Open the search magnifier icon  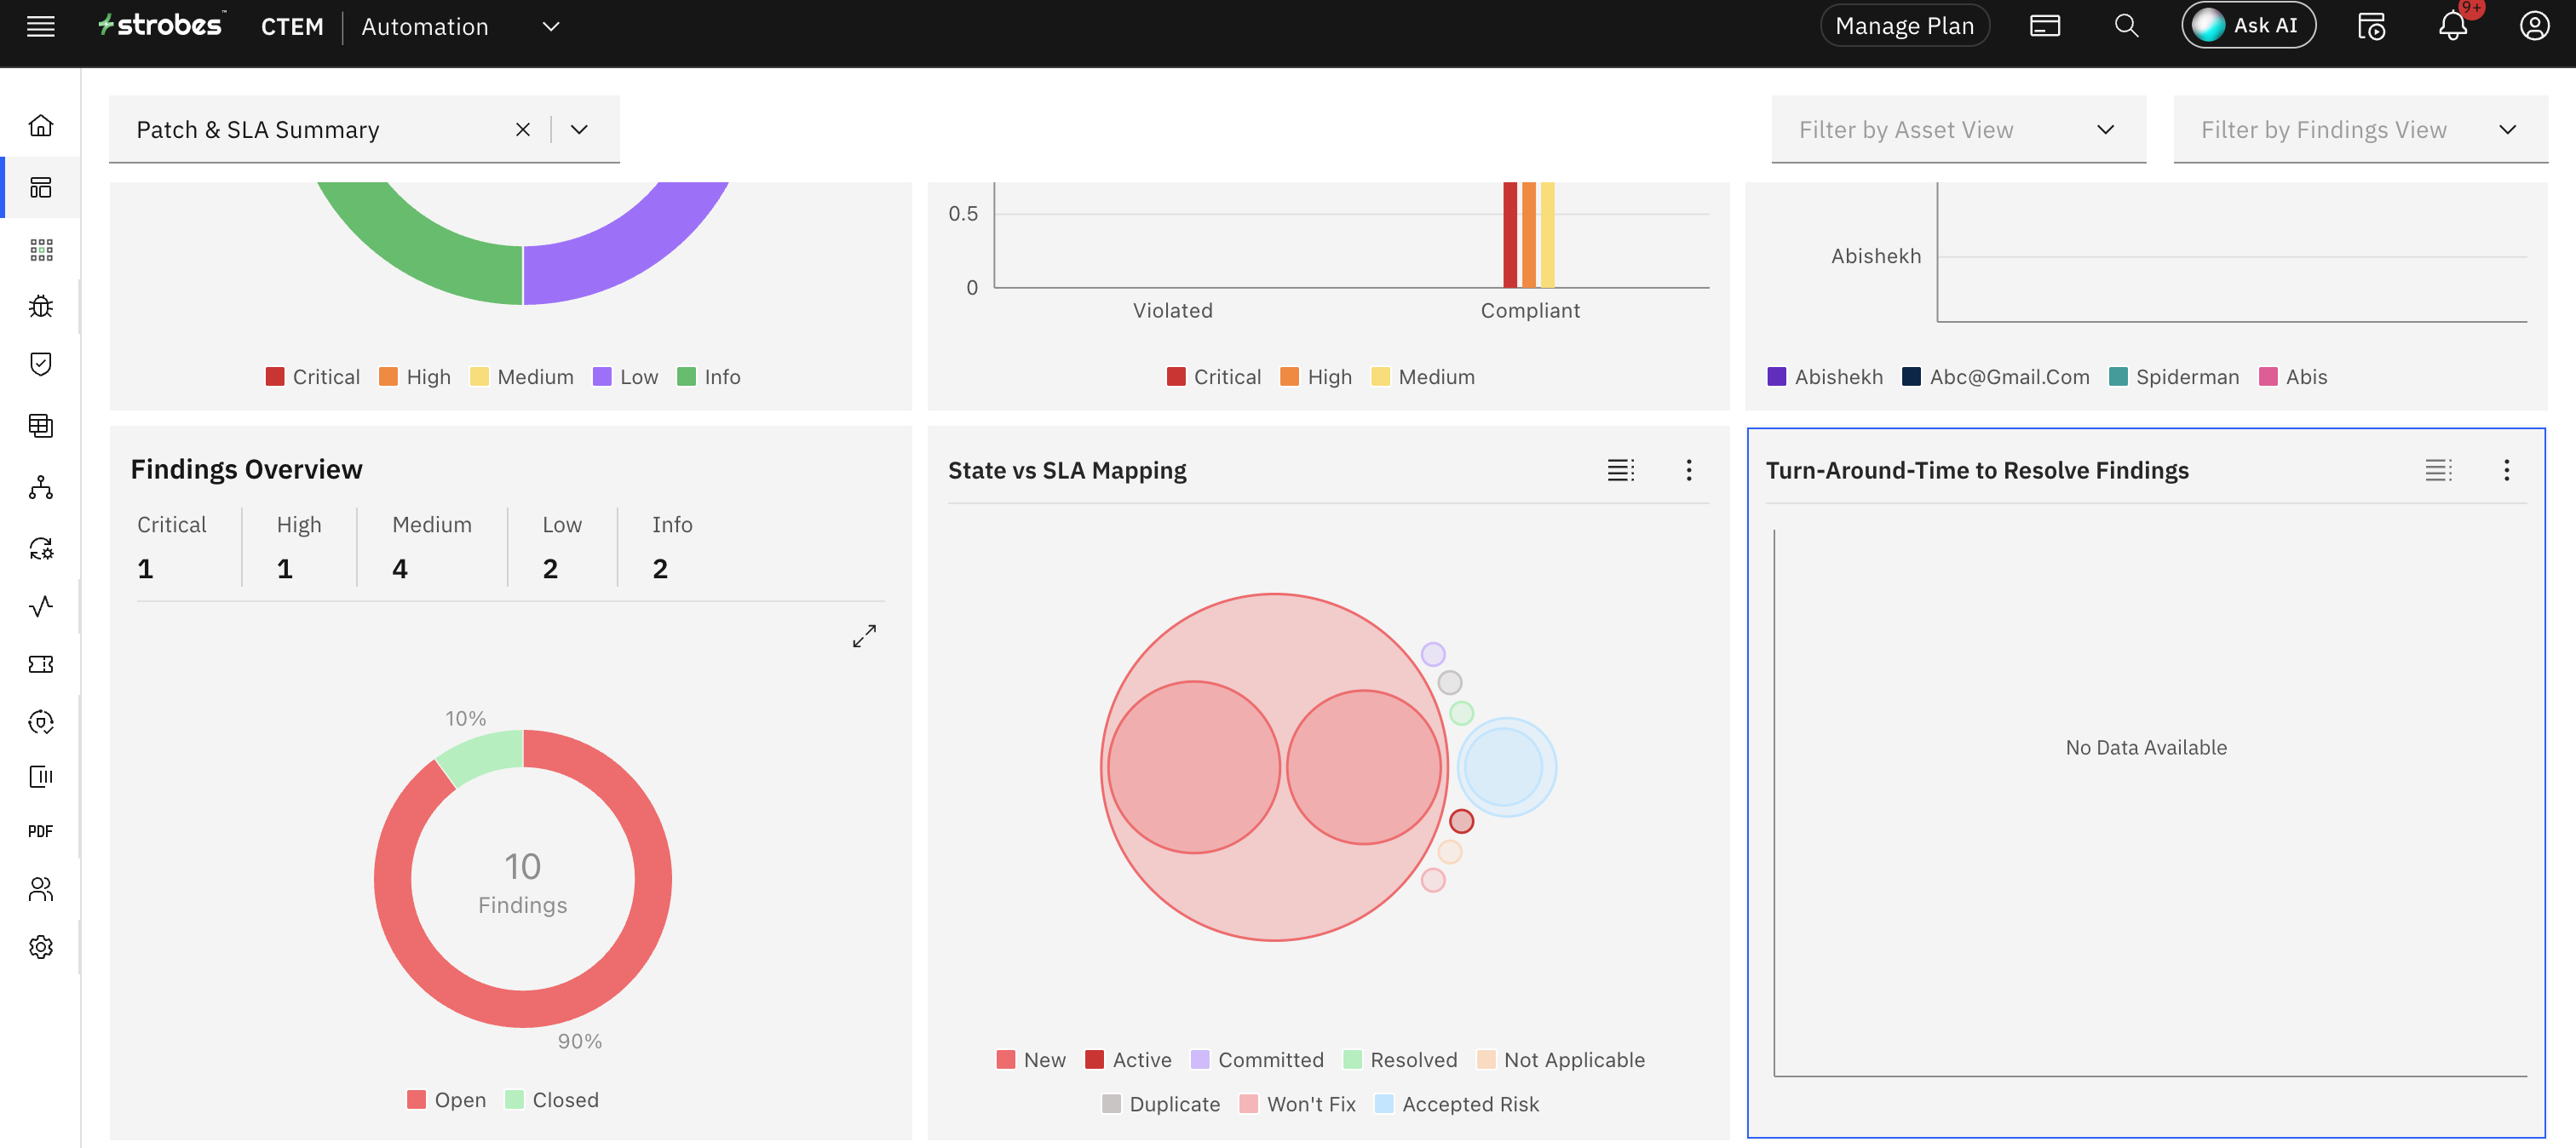point(2126,27)
